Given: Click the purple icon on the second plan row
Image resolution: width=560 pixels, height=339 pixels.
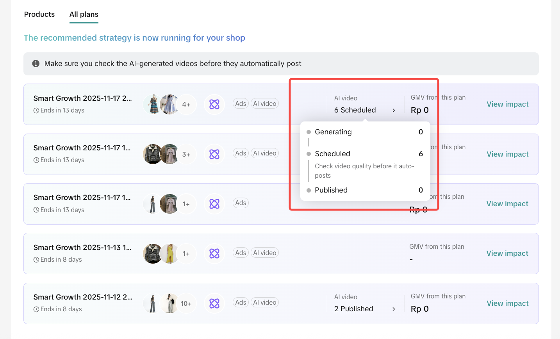Looking at the screenshot, I should coord(214,154).
